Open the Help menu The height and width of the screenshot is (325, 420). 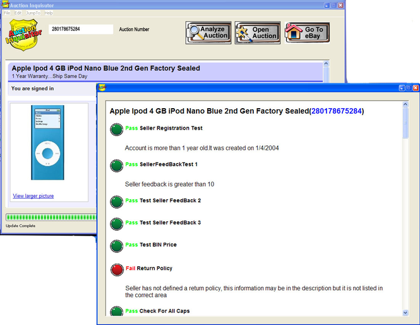(x=49, y=13)
